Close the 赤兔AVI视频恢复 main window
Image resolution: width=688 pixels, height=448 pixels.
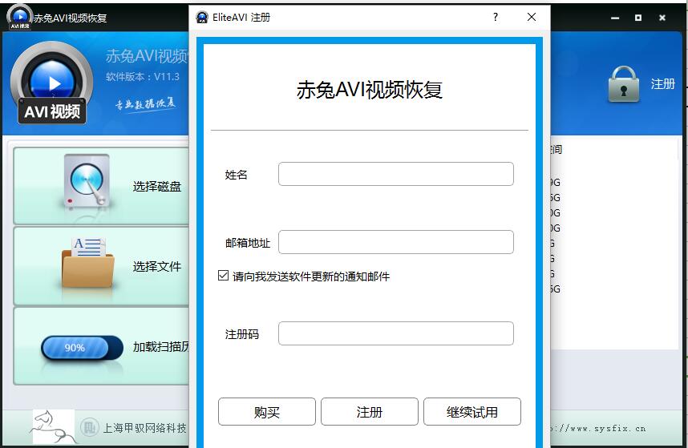662,18
